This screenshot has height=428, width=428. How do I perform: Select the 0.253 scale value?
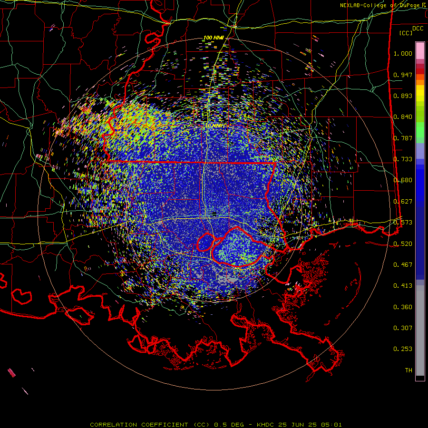pyautogui.click(x=403, y=349)
